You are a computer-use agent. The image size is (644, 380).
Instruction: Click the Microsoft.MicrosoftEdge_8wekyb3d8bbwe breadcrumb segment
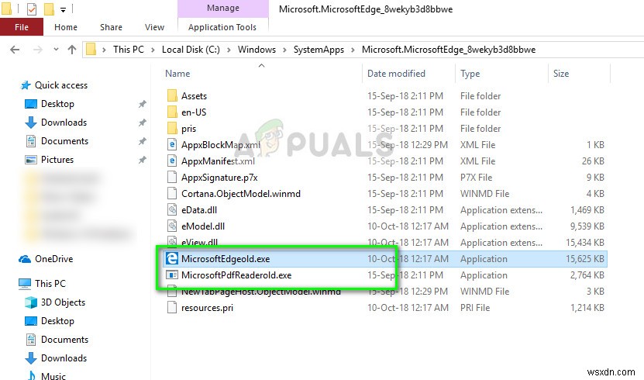449,50
